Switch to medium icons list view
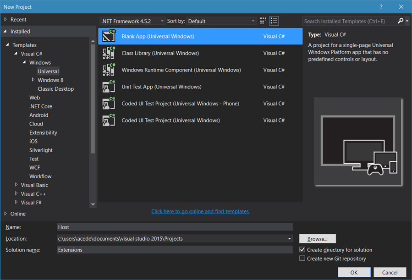Image resolution: width=412 pixels, height=280 pixels. [x=274, y=21]
